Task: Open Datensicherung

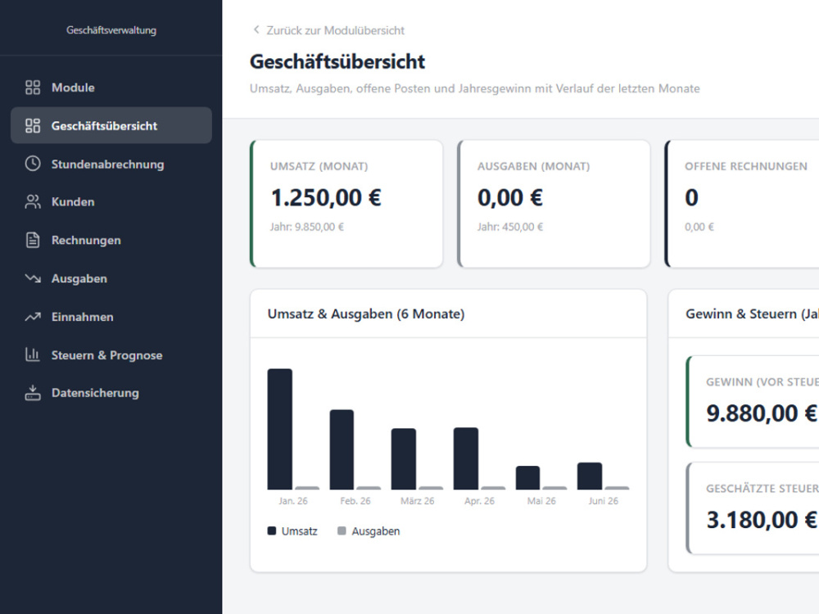Action: (111, 393)
